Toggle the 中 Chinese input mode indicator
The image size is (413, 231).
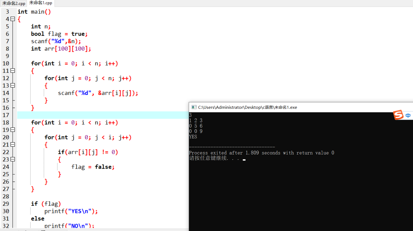pyautogui.click(x=408, y=115)
